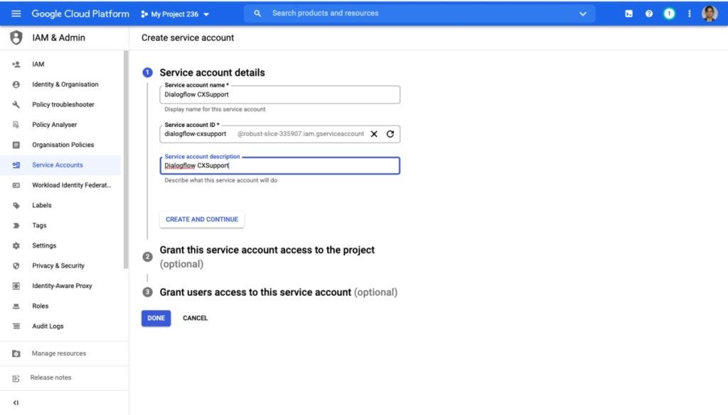The height and width of the screenshot is (415, 728).
Task: Cancel the service account creation
Action: pyautogui.click(x=195, y=319)
